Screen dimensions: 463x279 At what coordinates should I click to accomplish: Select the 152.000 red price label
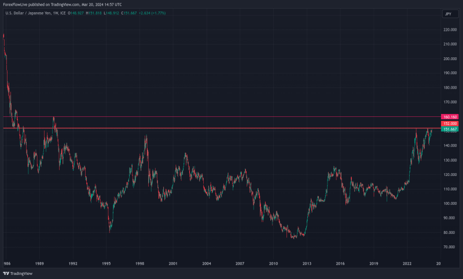coord(450,124)
